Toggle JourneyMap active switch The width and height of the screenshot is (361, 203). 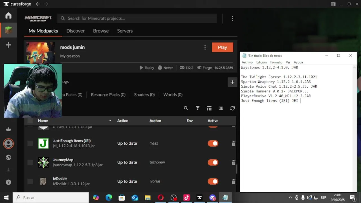[213, 162]
